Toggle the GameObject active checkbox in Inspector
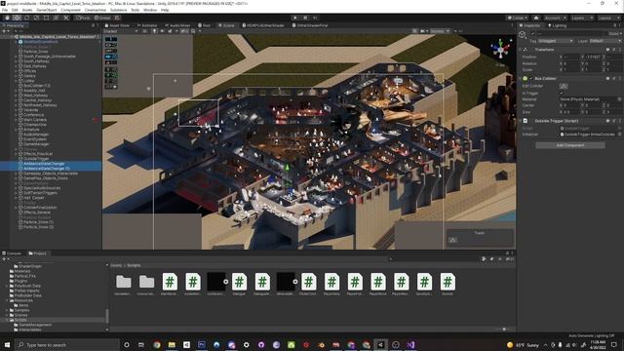 (x=533, y=34)
